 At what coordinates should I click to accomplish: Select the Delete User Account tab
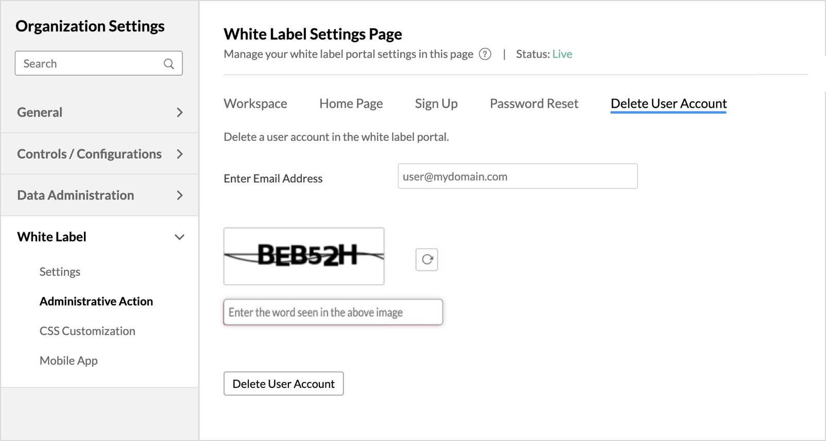[x=668, y=104]
